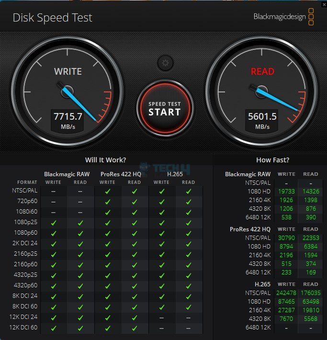Image resolution: width=327 pixels, height=340 pixels.
Task: Click Blackmagic RAW read checkmark for 4320p60
Action: coord(80,286)
